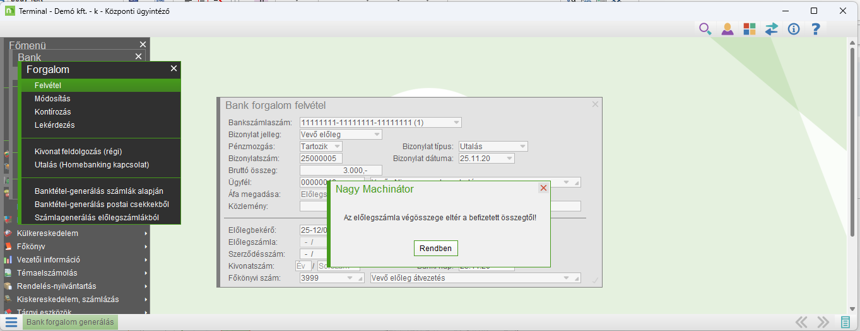Open Kivonat feldolgozás (régi)
The image size is (860, 331).
pos(101,151)
